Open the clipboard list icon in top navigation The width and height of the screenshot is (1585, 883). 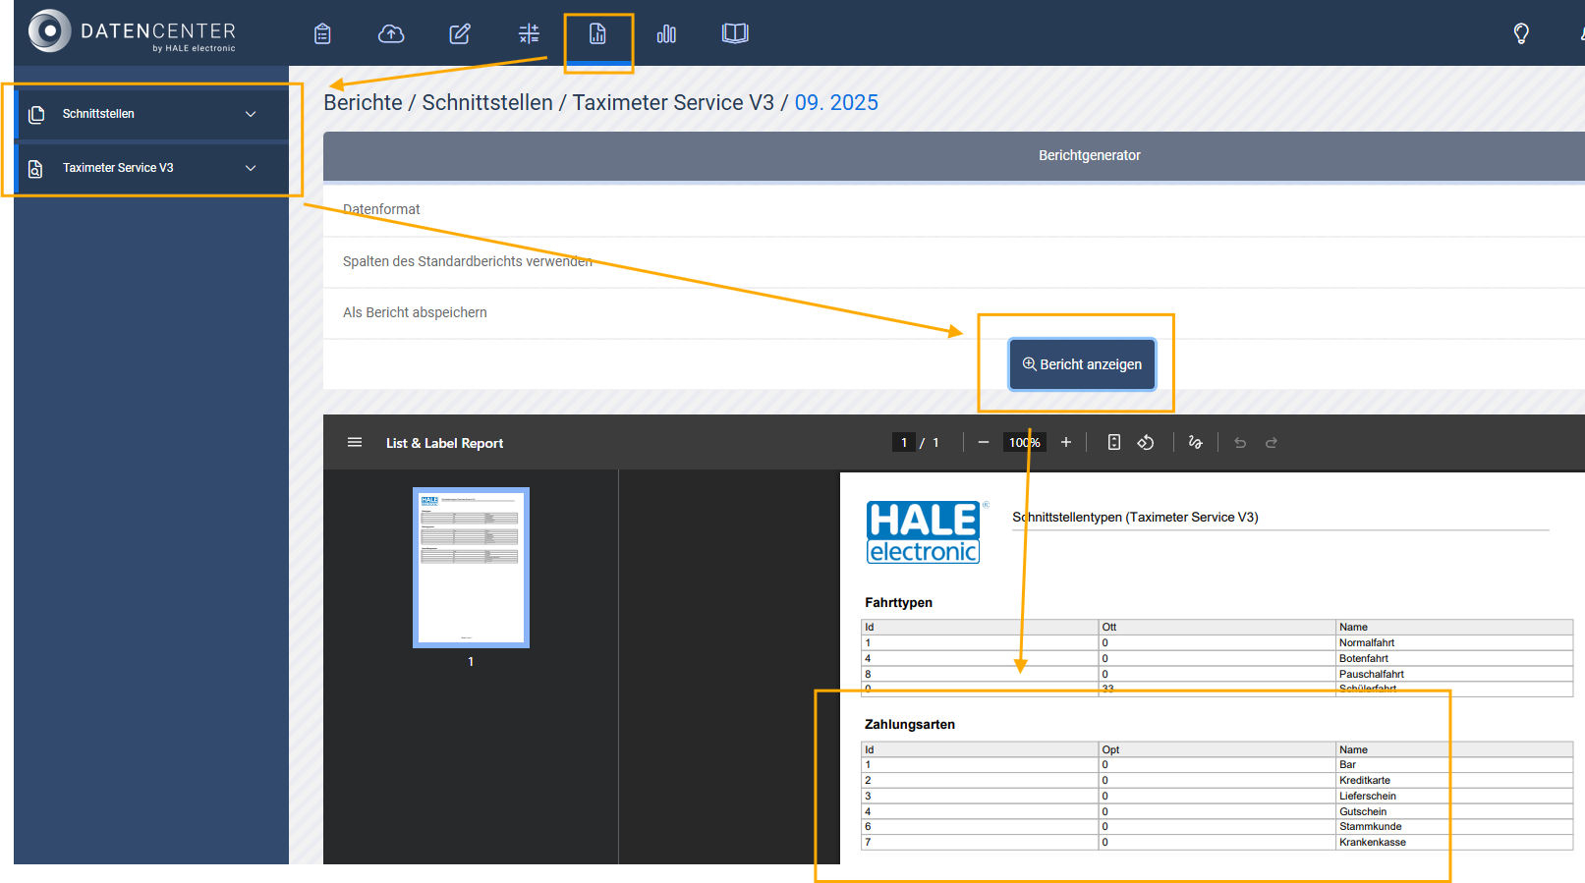click(322, 34)
